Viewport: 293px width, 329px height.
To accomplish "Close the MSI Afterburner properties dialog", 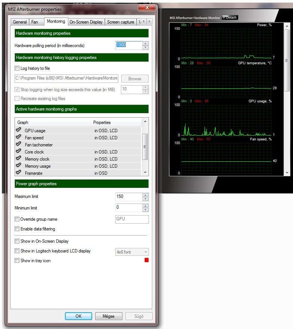I will (147, 7).
